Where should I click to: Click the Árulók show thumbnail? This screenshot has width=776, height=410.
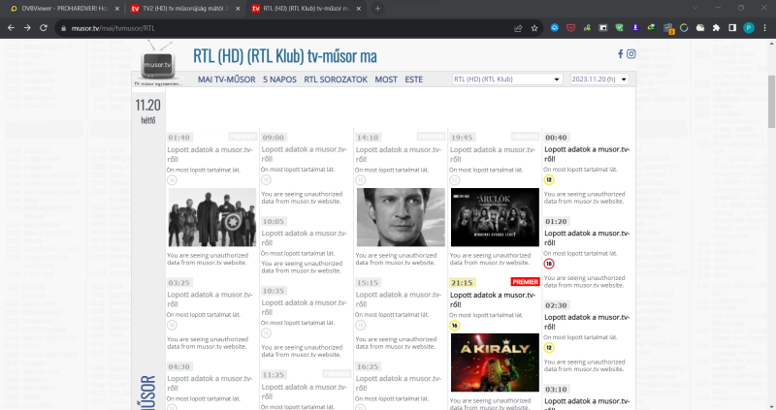[495, 217]
